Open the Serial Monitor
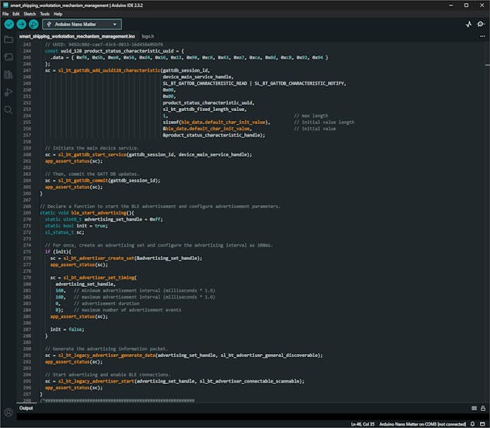The image size is (490, 428). pos(481,25)
